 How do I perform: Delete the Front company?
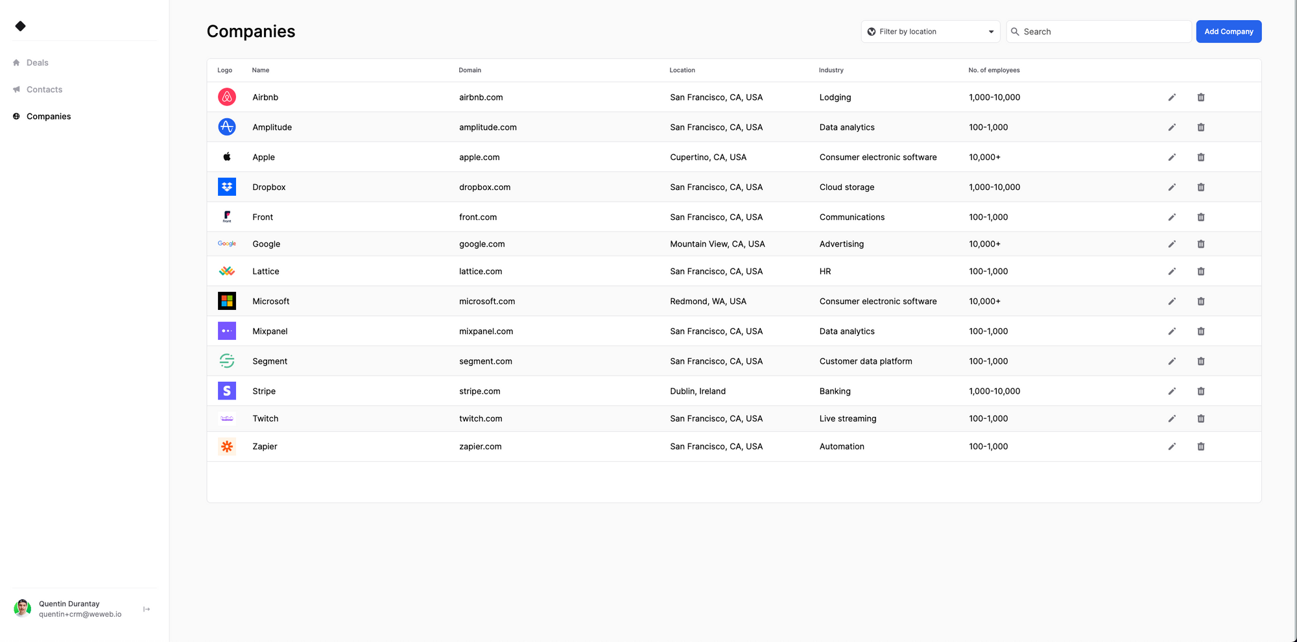(1201, 217)
